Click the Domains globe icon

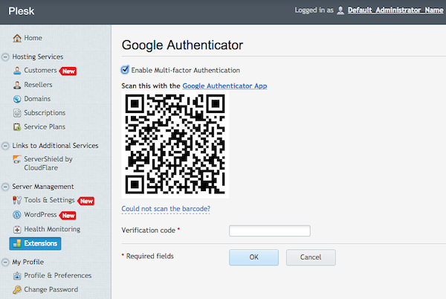click(x=17, y=99)
